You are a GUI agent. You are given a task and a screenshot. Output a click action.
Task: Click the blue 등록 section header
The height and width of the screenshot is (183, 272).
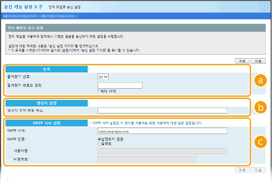[x=46, y=69]
